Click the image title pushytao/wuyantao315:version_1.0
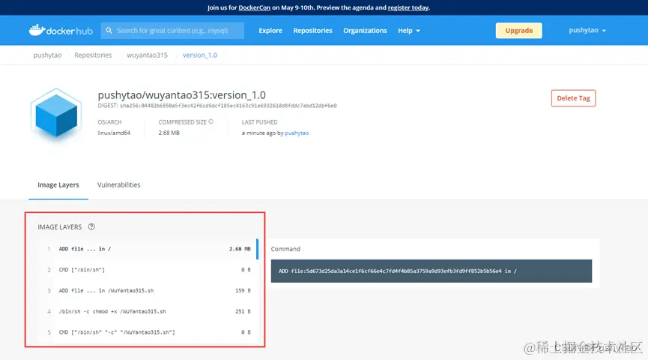The image size is (648, 360). (x=181, y=95)
